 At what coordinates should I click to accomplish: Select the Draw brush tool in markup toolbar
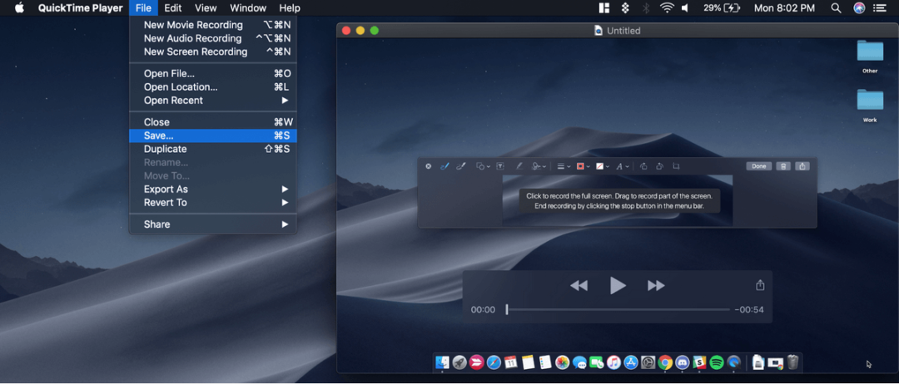[x=460, y=166]
